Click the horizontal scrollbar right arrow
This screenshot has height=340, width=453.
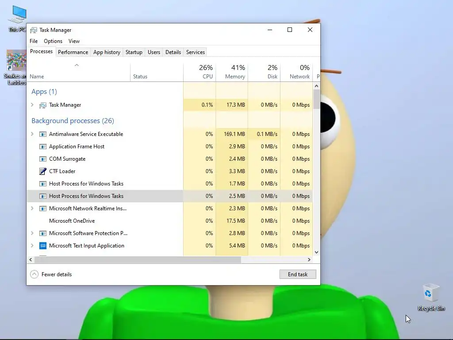tap(309, 259)
